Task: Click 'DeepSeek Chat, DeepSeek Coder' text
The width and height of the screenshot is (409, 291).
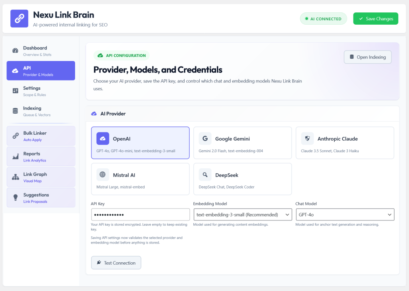Action: coord(226,187)
